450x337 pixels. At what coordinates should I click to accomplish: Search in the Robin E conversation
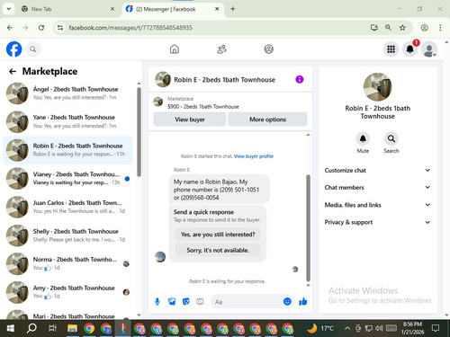pos(391,138)
